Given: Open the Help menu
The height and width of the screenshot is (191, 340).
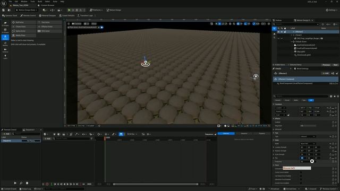Looking at the screenshot, I should 62,2.
